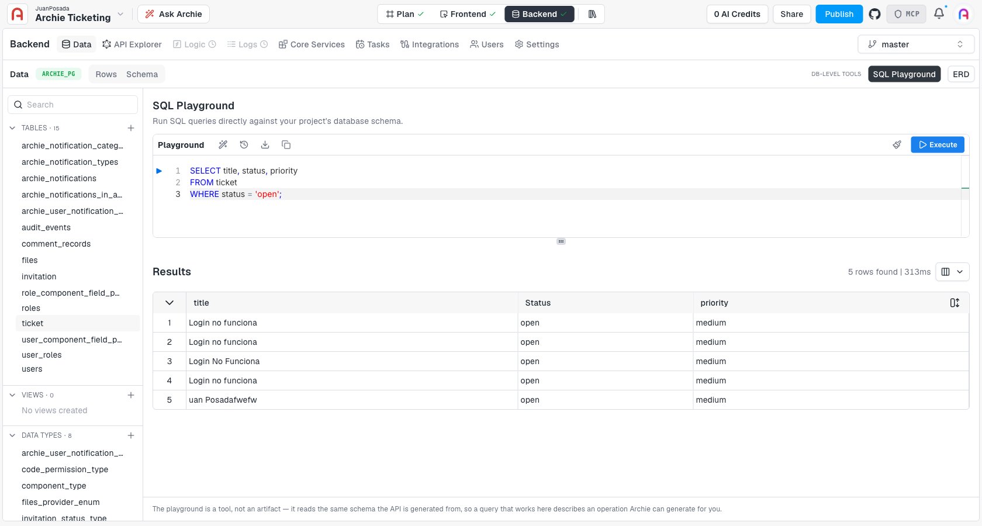Select the users table in sidebar
This screenshot has width=982, height=526.
click(x=32, y=369)
